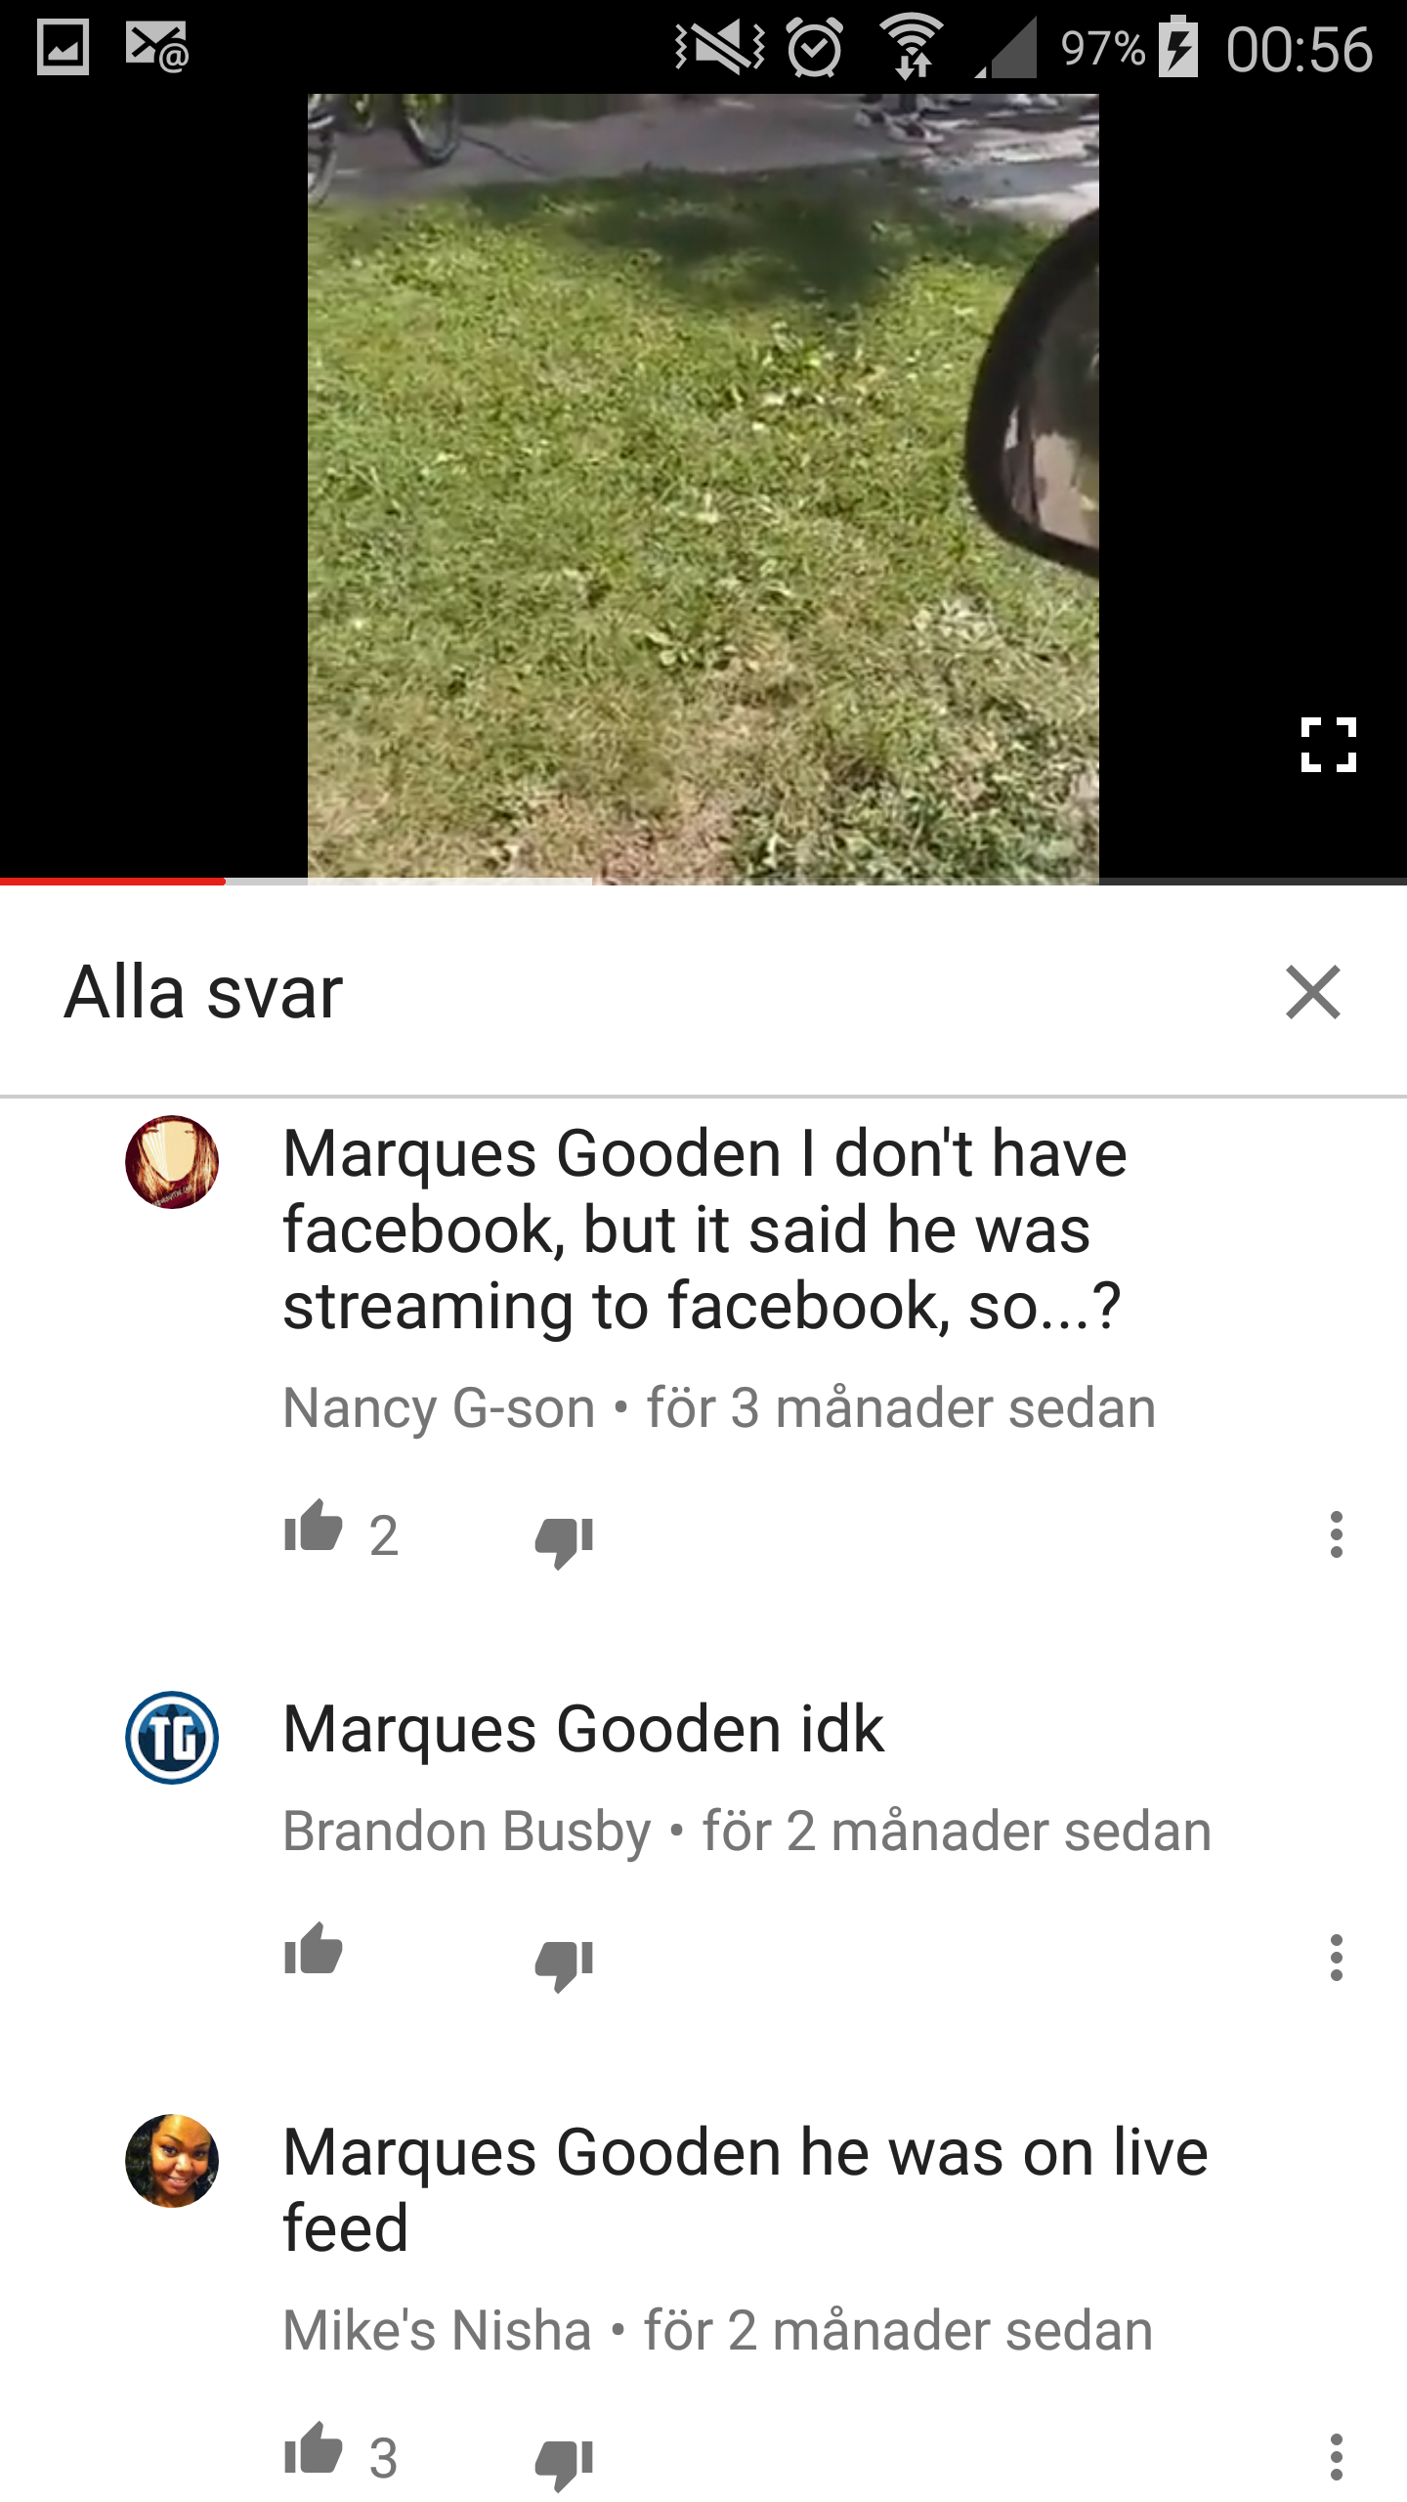1407x2502 pixels.
Task: Open options menu for Mike's Nisha's reply
Action: click(1336, 2457)
